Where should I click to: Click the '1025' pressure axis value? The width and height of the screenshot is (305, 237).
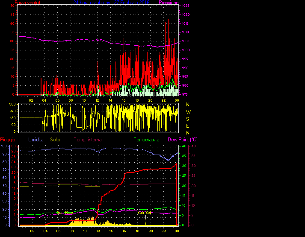186,6
